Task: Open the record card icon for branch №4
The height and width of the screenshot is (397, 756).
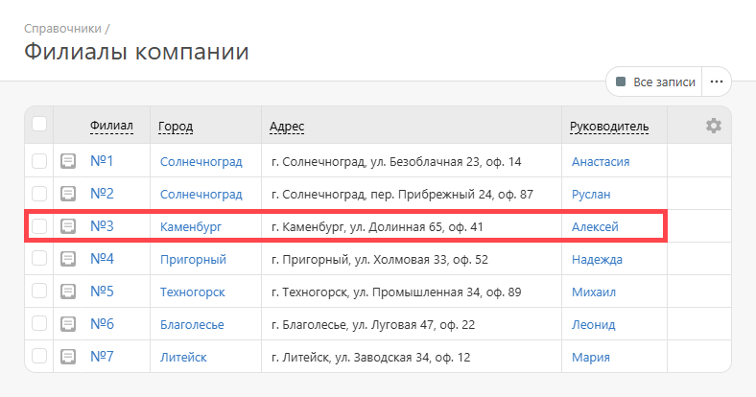Action: coord(68,259)
